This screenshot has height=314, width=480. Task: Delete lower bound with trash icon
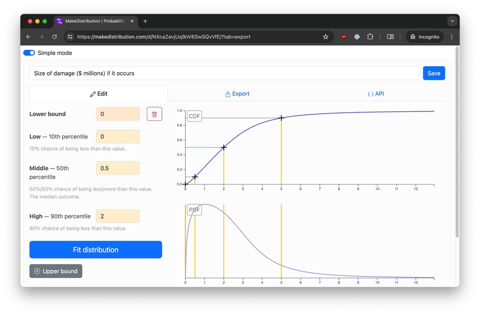pyautogui.click(x=154, y=114)
